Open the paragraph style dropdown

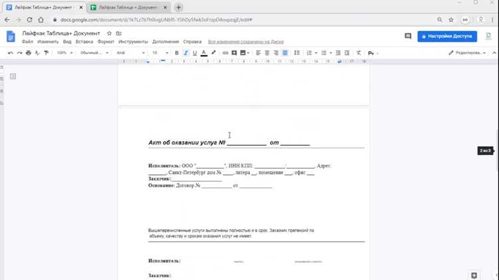pos(94,53)
